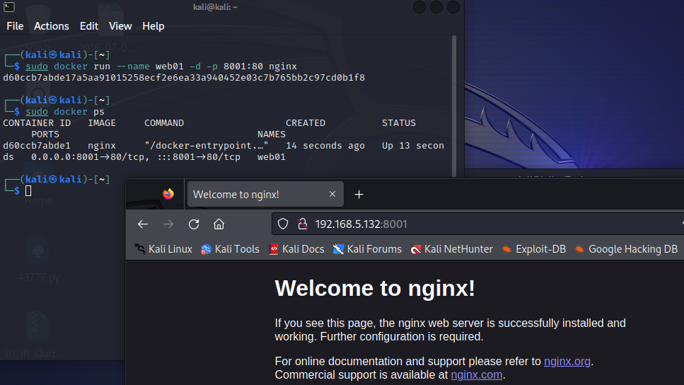Viewport: 684px width, 385px height.
Task: Click the 'Welcome to nginx!' page heading
Action: pyautogui.click(x=375, y=288)
